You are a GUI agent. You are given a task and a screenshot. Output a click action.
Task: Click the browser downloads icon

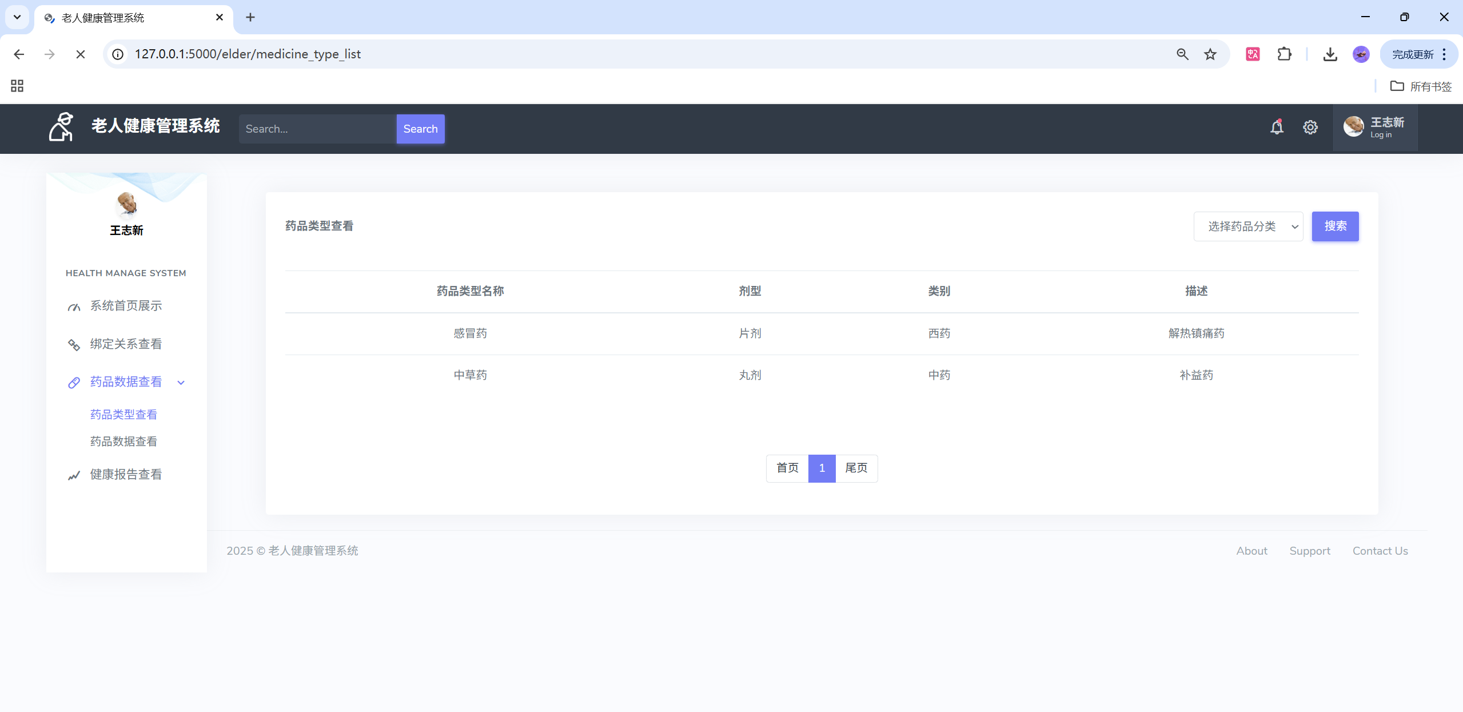[1330, 54]
